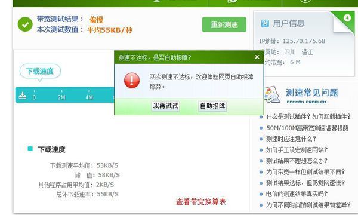Open 什么是测试插件？如何卸载插件？ question
Image resolution: width=358 pixels, height=215 pixels.
308,116
